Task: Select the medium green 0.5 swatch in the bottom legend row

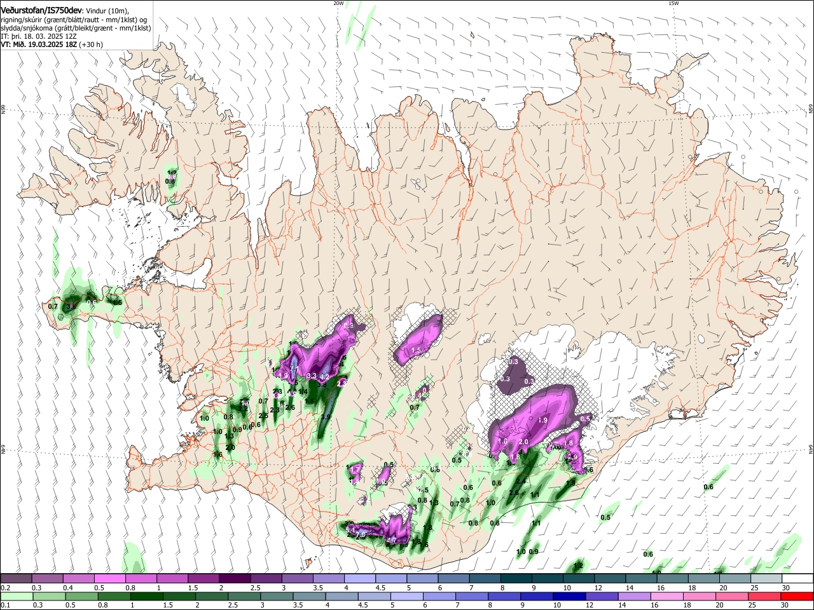Action: (81, 596)
